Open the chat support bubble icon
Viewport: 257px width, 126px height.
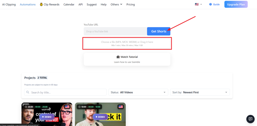point(250,119)
